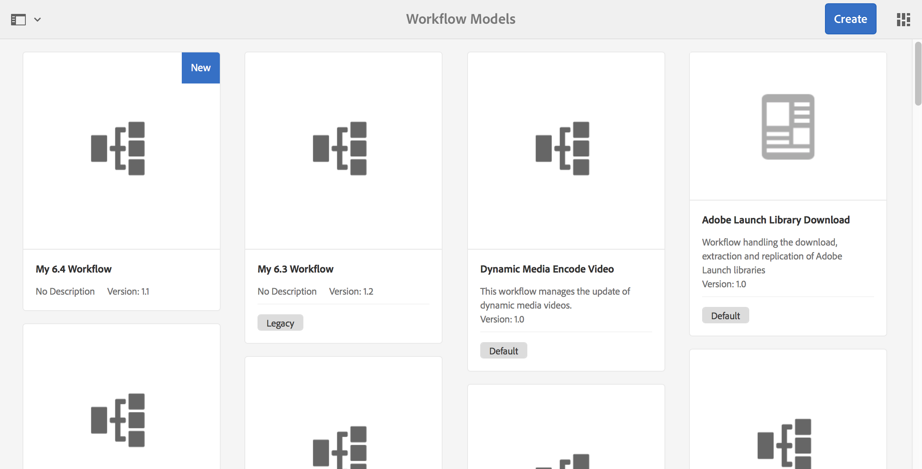The width and height of the screenshot is (922, 469).
Task: Select the Adobe Launch Library Download title
Action: point(775,220)
